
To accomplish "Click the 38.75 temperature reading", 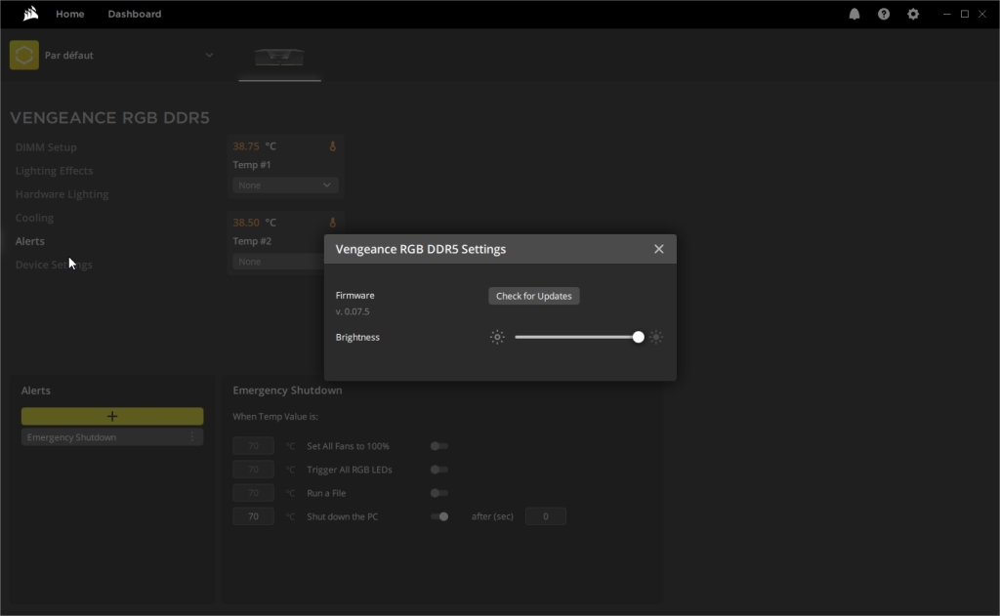I will tap(246, 146).
